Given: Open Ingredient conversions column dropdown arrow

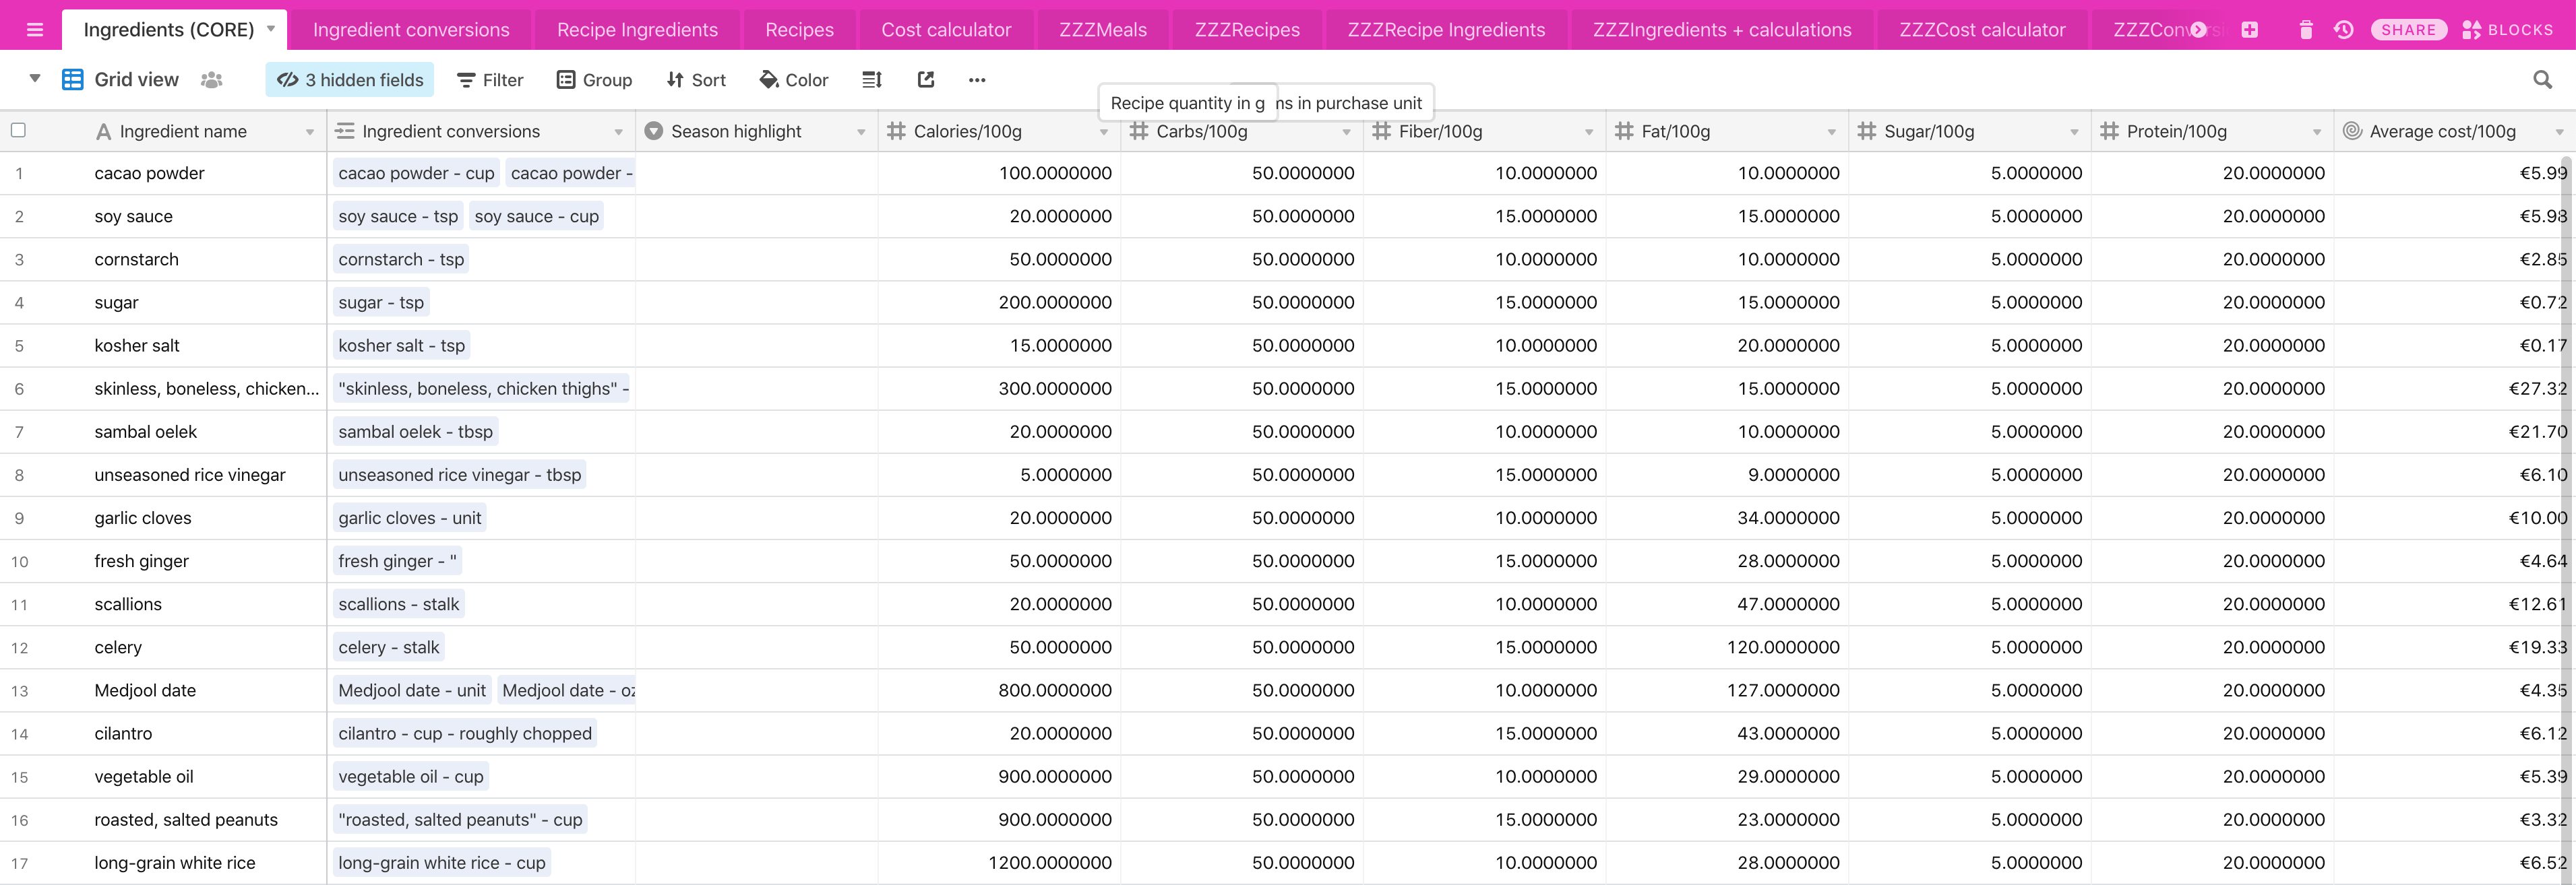Looking at the screenshot, I should [618, 132].
